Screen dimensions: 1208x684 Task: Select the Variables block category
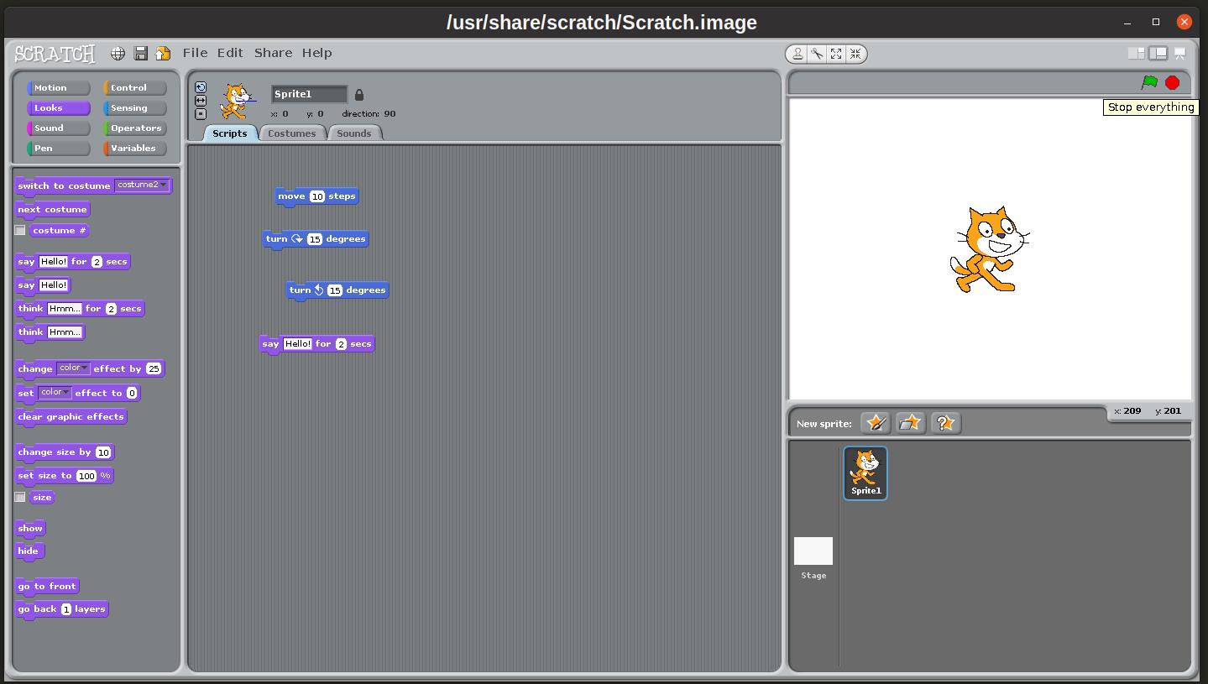point(135,149)
